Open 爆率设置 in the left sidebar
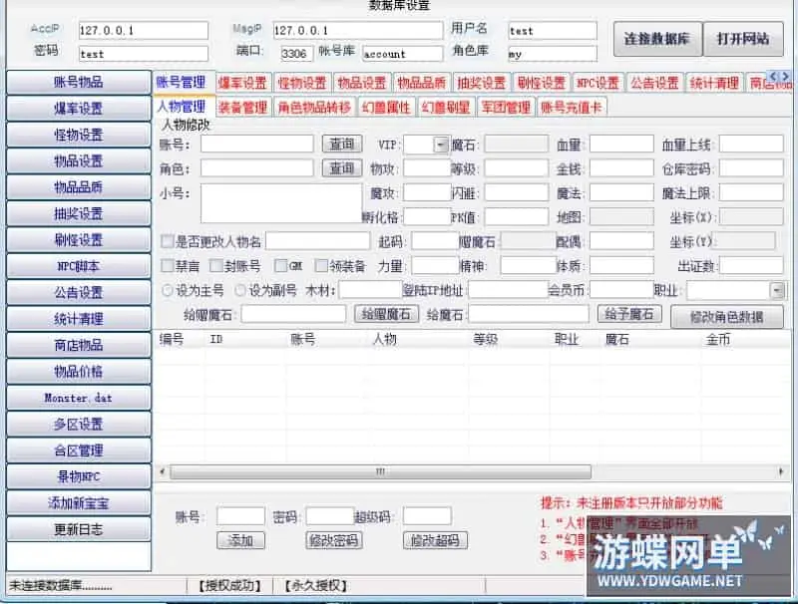Viewport: 798px width, 604px height. [79, 109]
